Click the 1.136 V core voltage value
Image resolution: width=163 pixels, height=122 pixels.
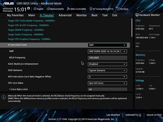tap(152, 38)
